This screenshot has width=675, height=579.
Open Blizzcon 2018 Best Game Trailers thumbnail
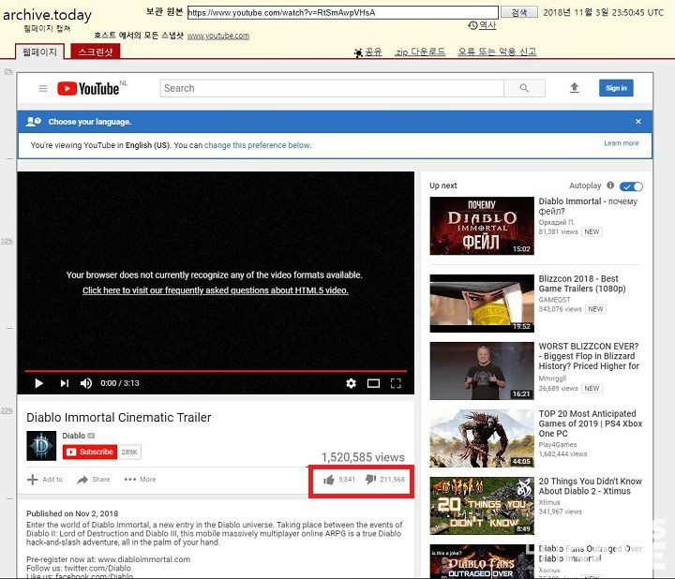pyautogui.click(x=482, y=304)
